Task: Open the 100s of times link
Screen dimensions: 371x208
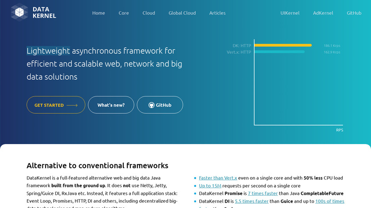Action: pos(329,201)
